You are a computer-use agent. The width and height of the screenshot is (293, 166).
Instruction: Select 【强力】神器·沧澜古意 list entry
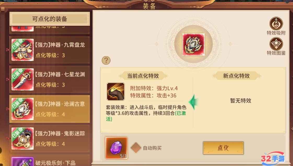[x=50, y=109]
